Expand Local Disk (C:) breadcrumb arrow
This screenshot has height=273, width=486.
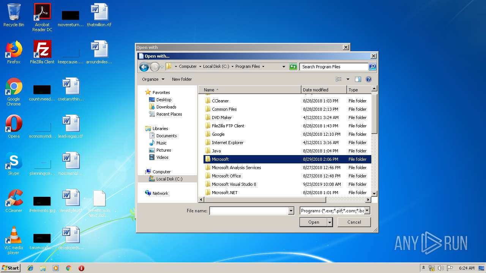click(232, 66)
